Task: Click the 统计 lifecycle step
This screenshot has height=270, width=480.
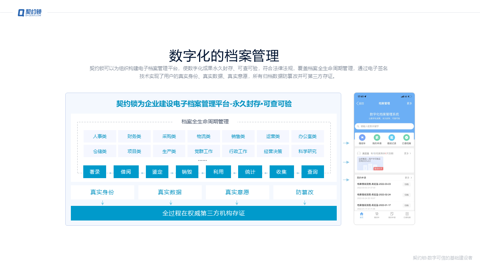Action: 250,172
